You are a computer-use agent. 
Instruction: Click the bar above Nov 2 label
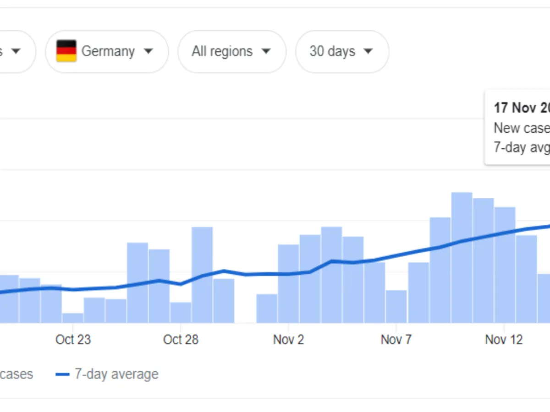coord(288,284)
